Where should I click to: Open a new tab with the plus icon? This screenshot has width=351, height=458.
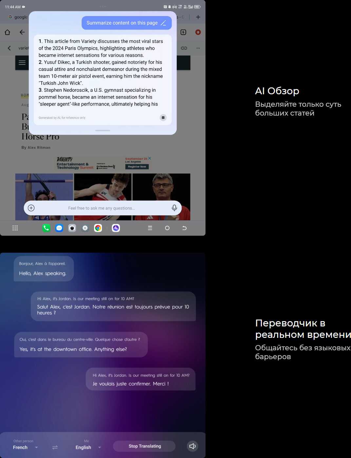click(x=198, y=17)
